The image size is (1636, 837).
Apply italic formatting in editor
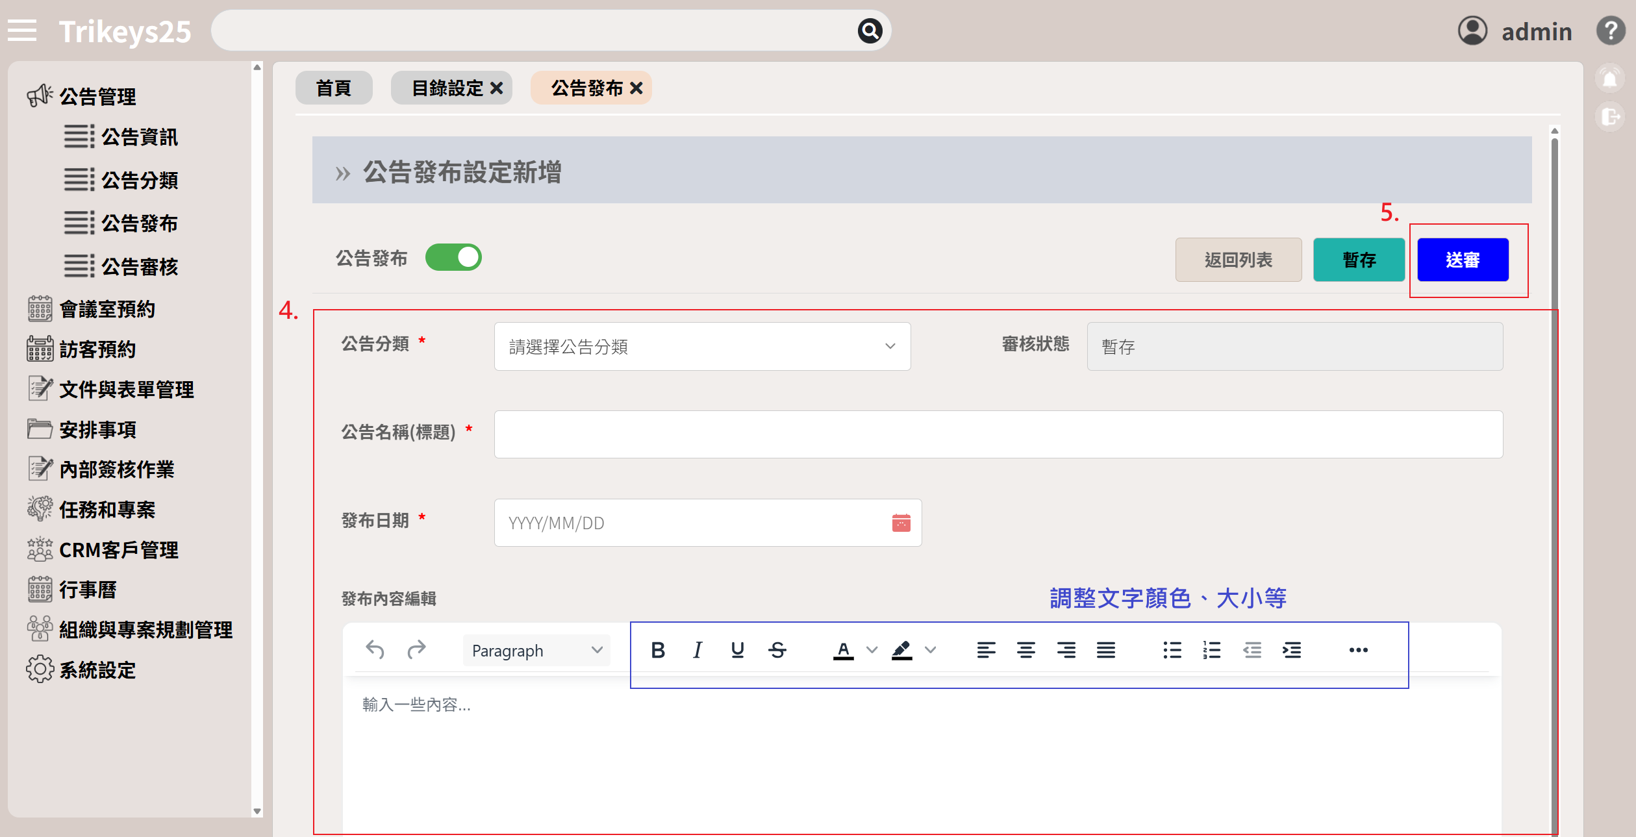point(698,650)
